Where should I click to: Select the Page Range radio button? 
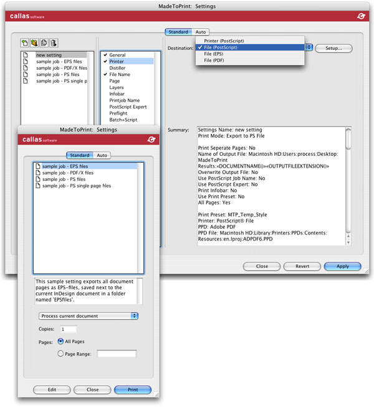60,353
